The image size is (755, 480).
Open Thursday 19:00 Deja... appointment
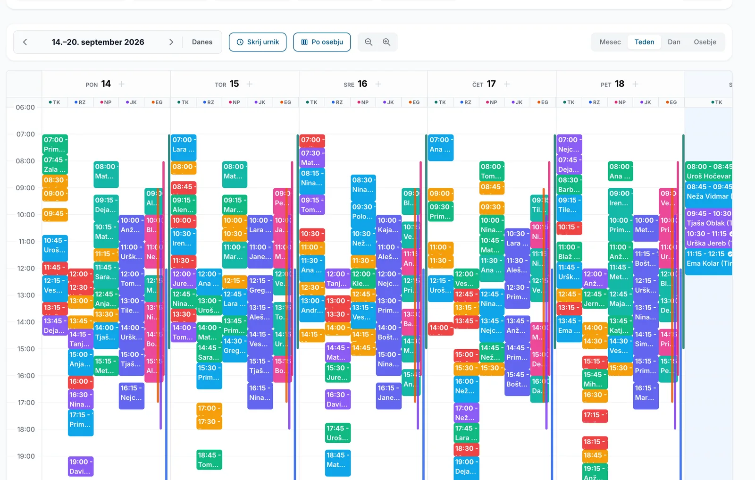(x=466, y=468)
